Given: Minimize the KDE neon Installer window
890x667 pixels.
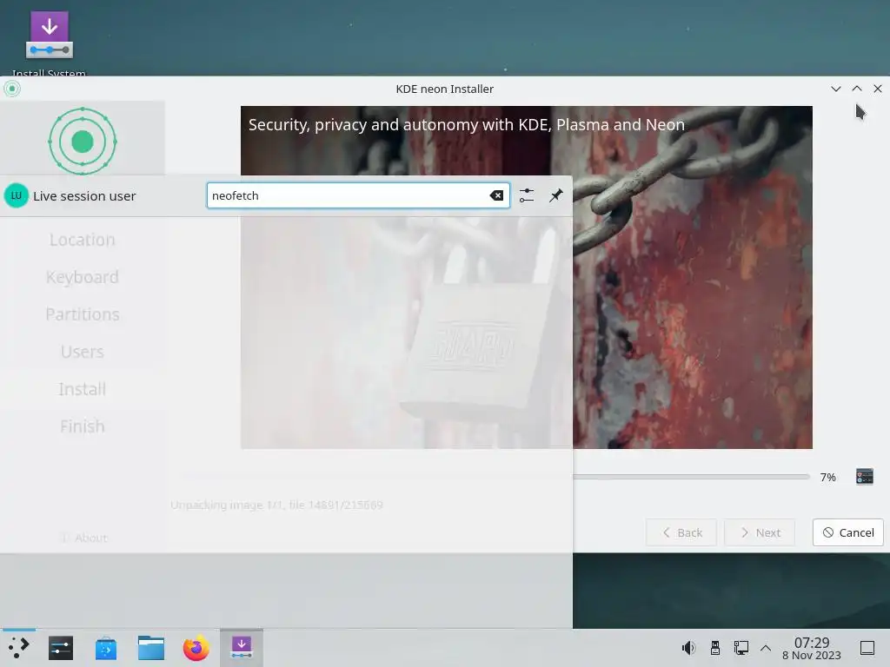Looking at the screenshot, I should tap(835, 89).
